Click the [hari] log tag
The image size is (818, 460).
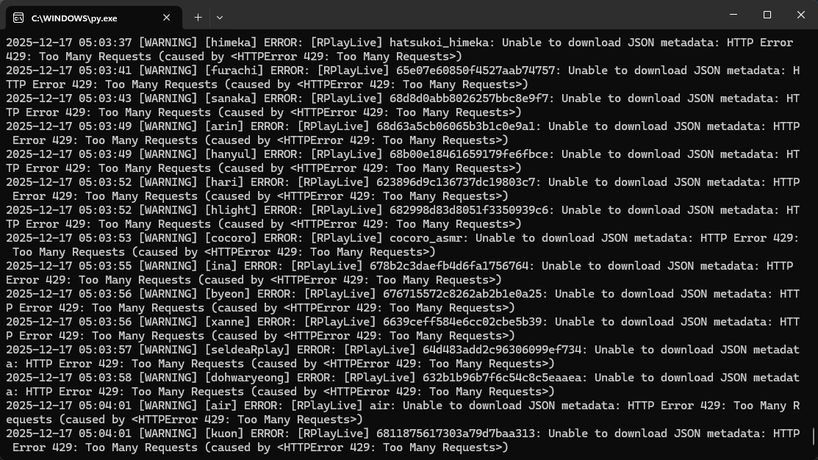(224, 182)
